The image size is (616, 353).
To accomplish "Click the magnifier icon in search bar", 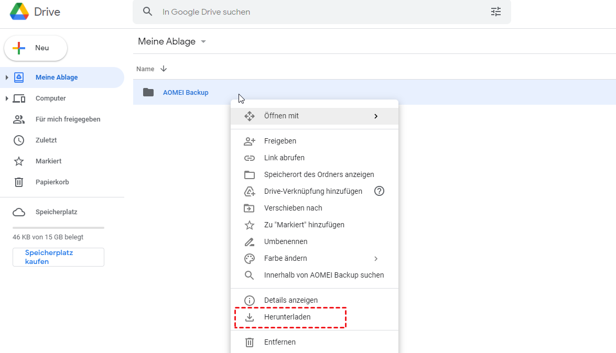I will point(148,12).
